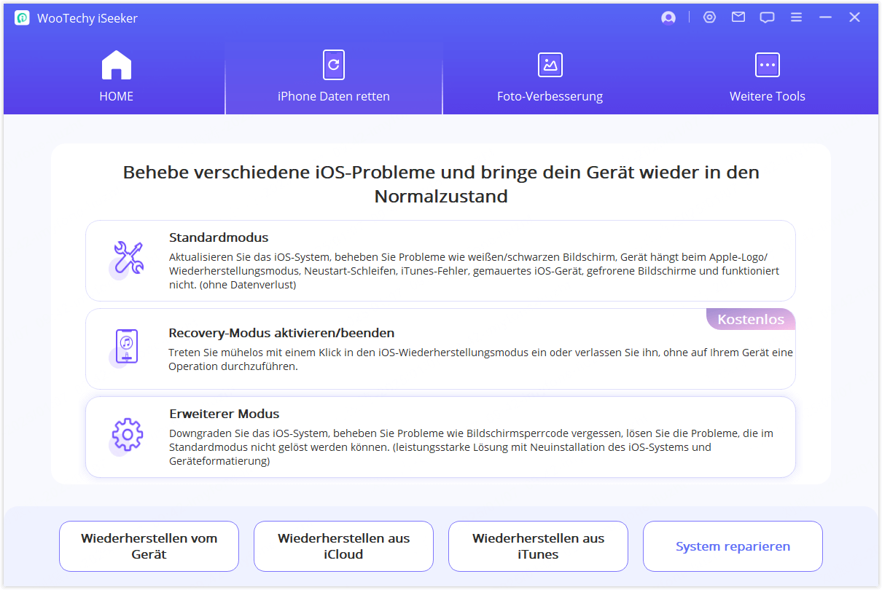Click Wiederherstellen vom Gerät

(149, 546)
